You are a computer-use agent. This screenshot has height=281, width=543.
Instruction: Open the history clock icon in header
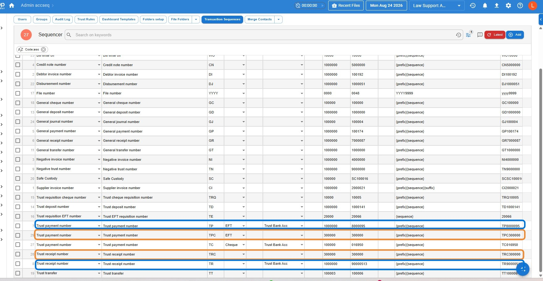point(473,6)
